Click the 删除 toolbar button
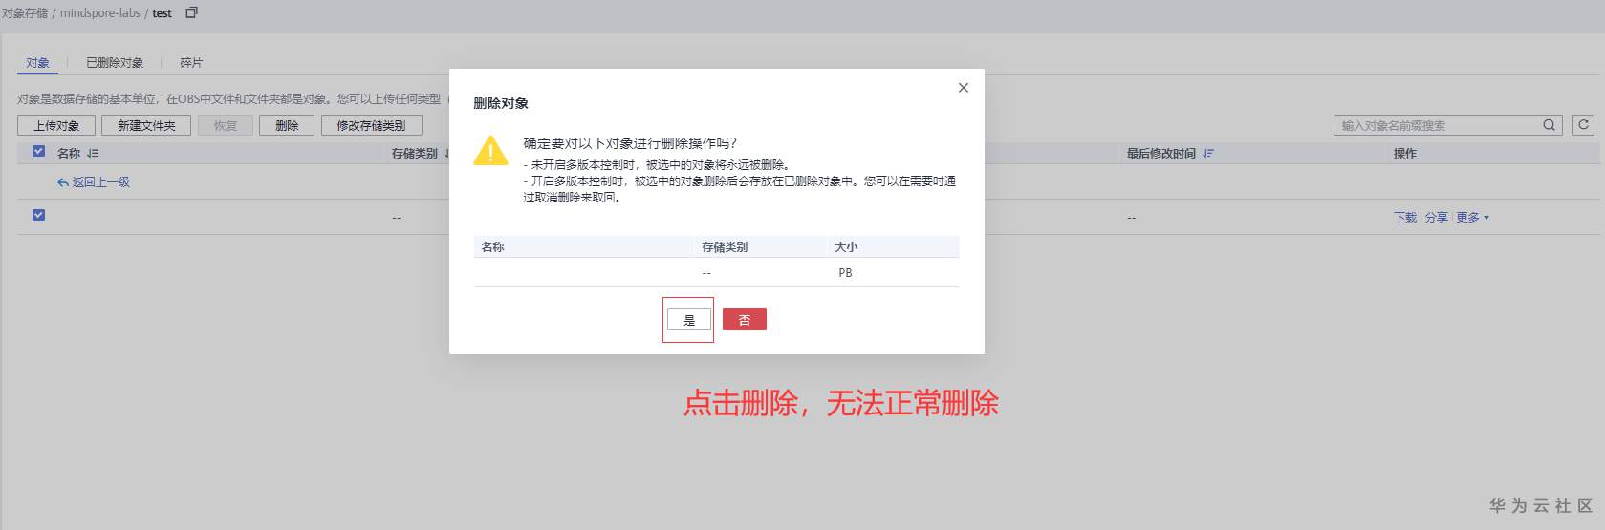The width and height of the screenshot is (1605, 530). (287, 125)
